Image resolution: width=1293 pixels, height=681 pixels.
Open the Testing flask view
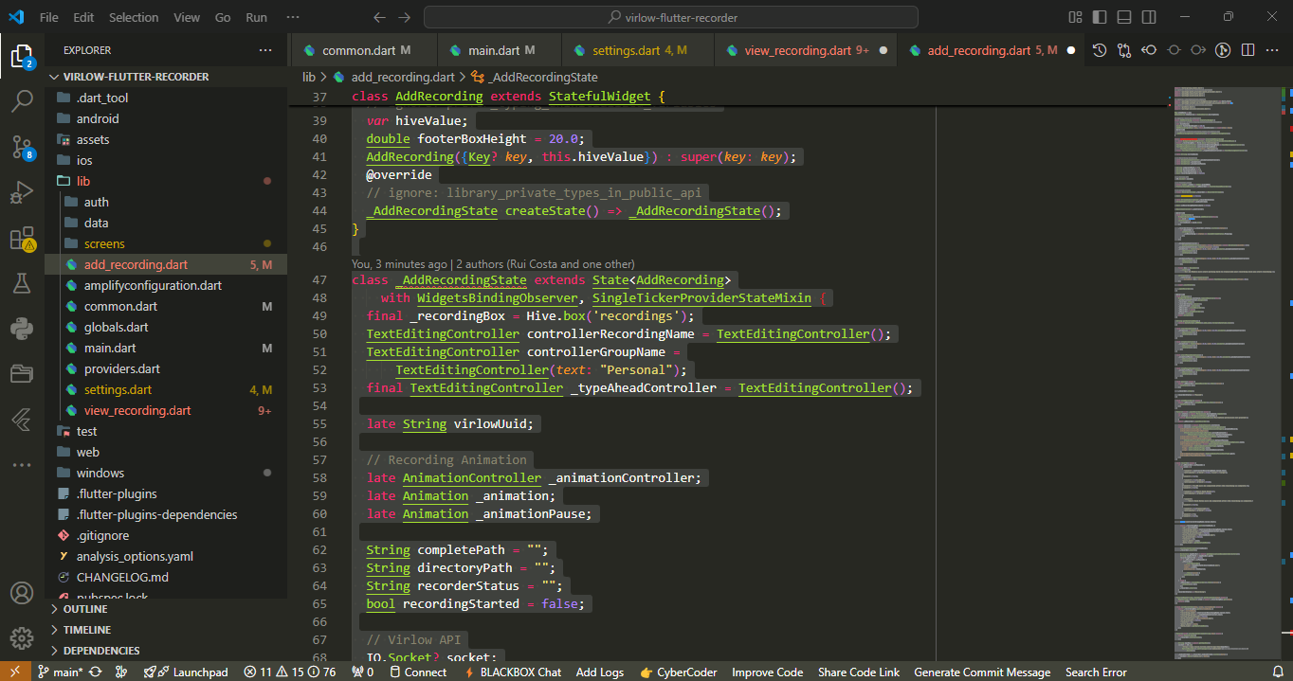click(22, 282)
